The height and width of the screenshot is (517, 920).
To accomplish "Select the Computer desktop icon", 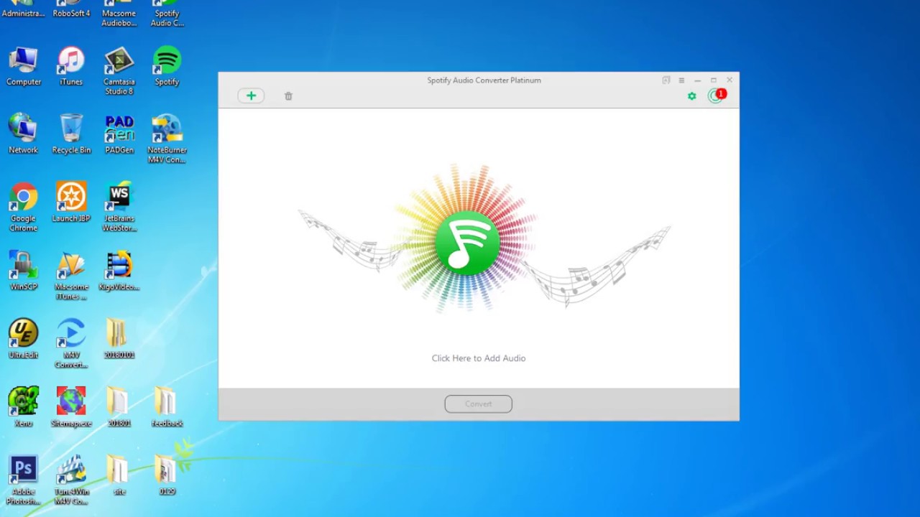I will click(24, 66).
